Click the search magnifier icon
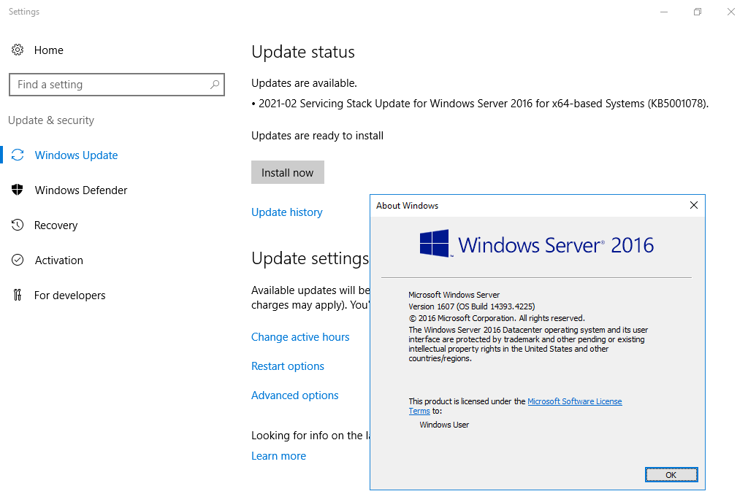The image size is (748, 502). [215, 85]
